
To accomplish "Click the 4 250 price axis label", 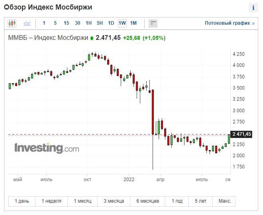I will [x=238, y=54].
